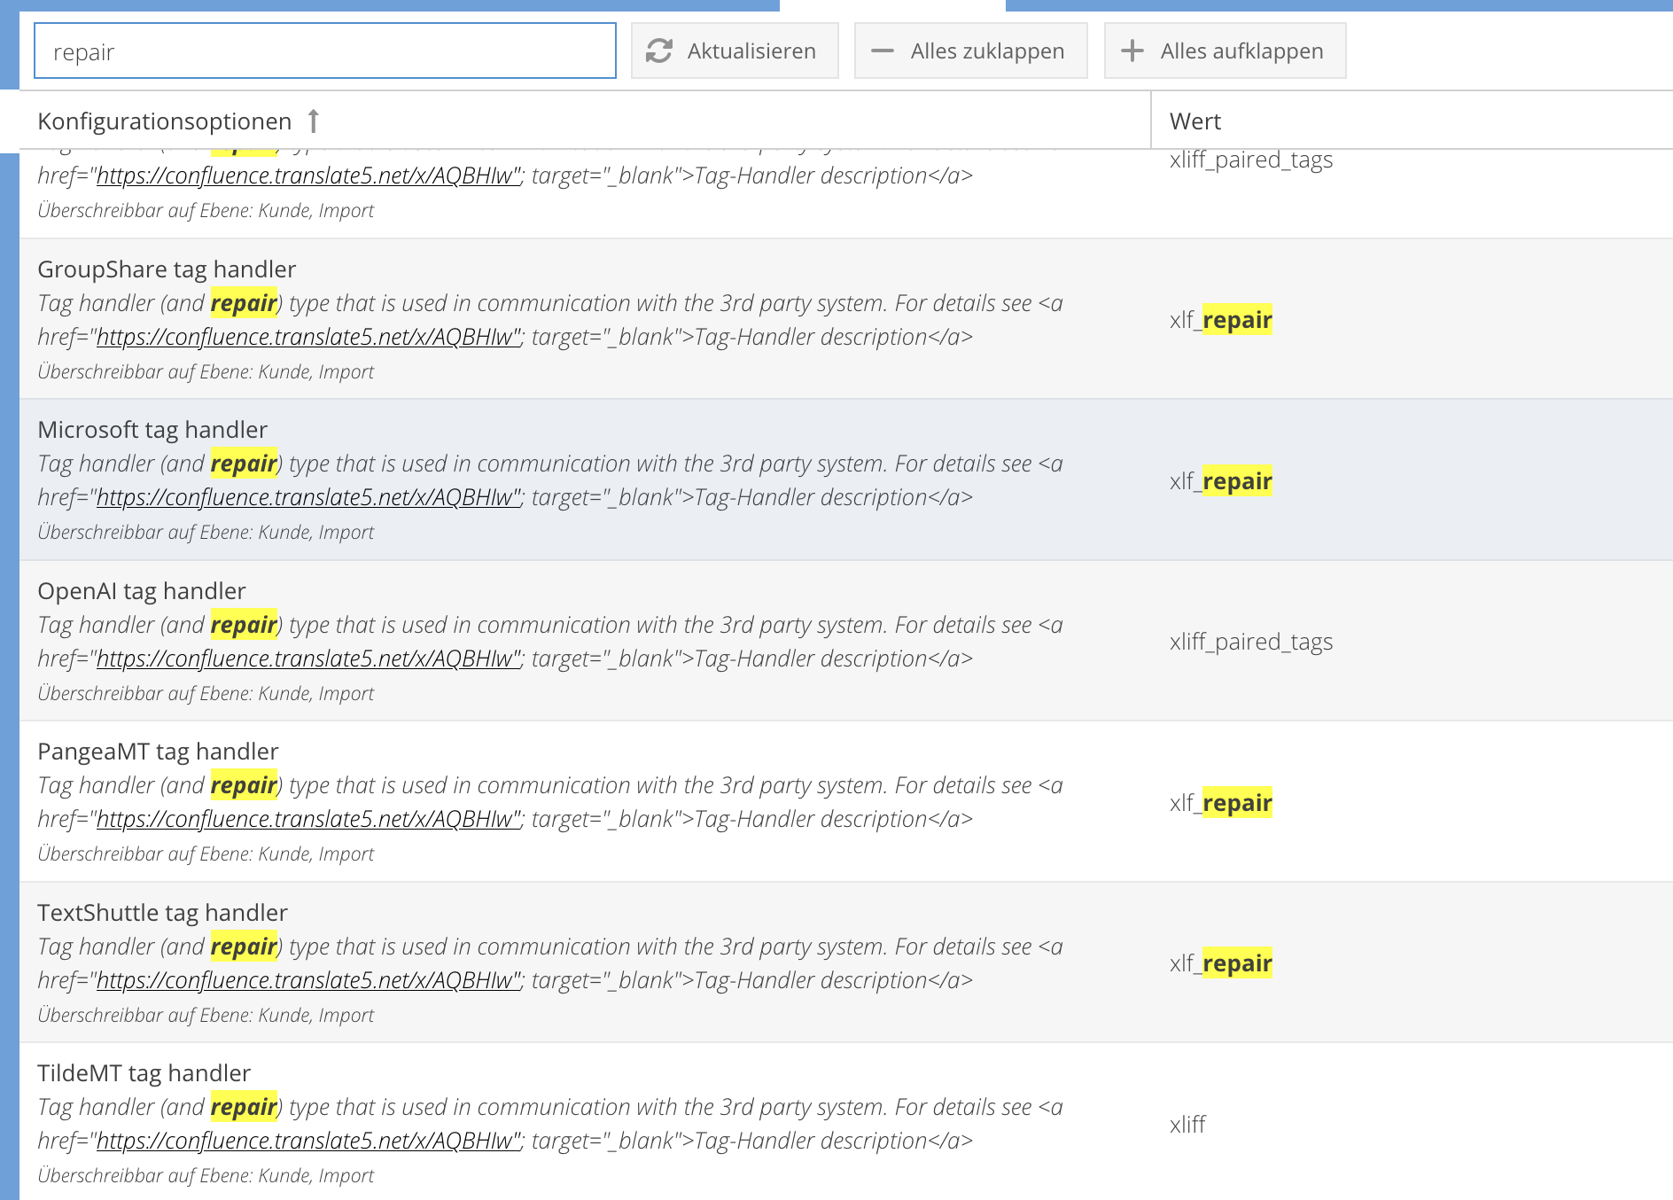The image size is (1673, 1200).
Task: Open confluence link in OpenAI tag handler
Action: [x=307, y=659]
